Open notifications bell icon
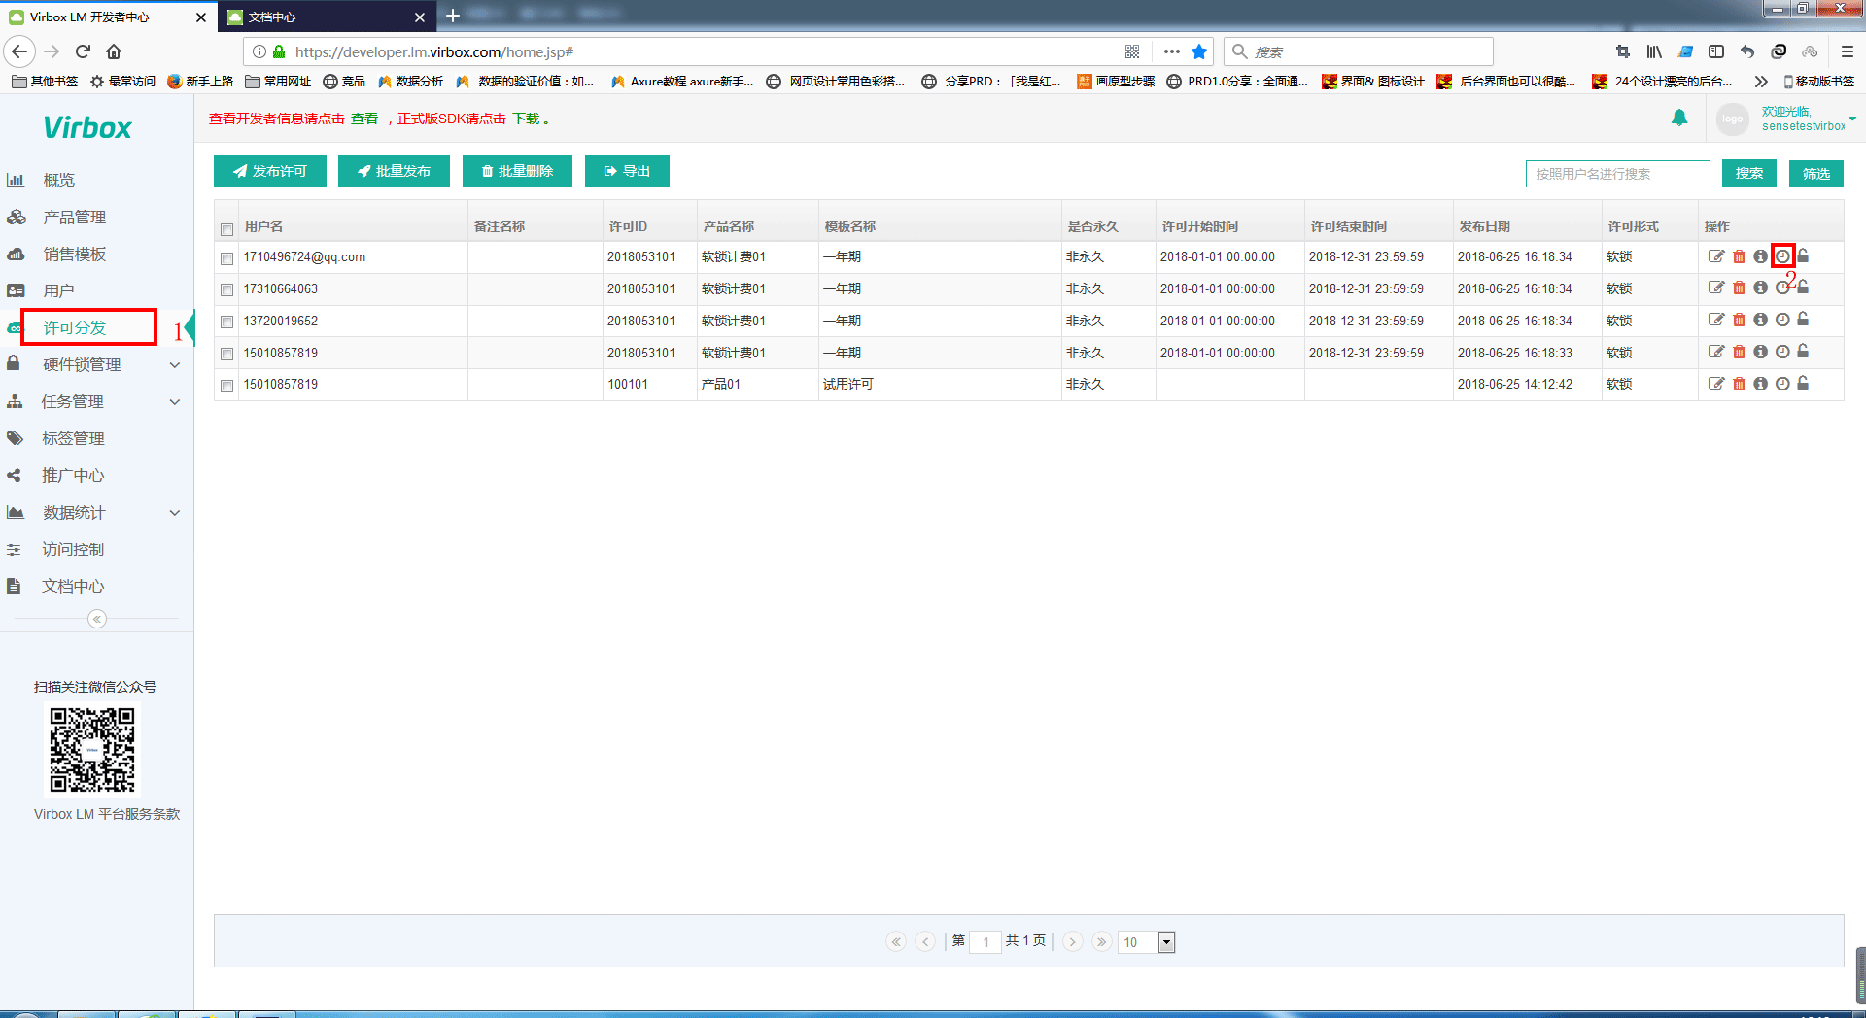This screenshot has width=1866, height=1018. click(x=1679, y=119)
